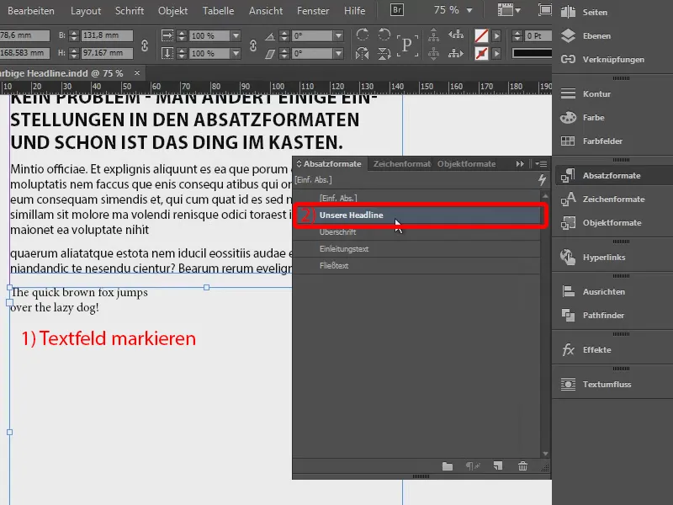
Task: Open the Hilfe menu
Action: (x=354, y=11)
